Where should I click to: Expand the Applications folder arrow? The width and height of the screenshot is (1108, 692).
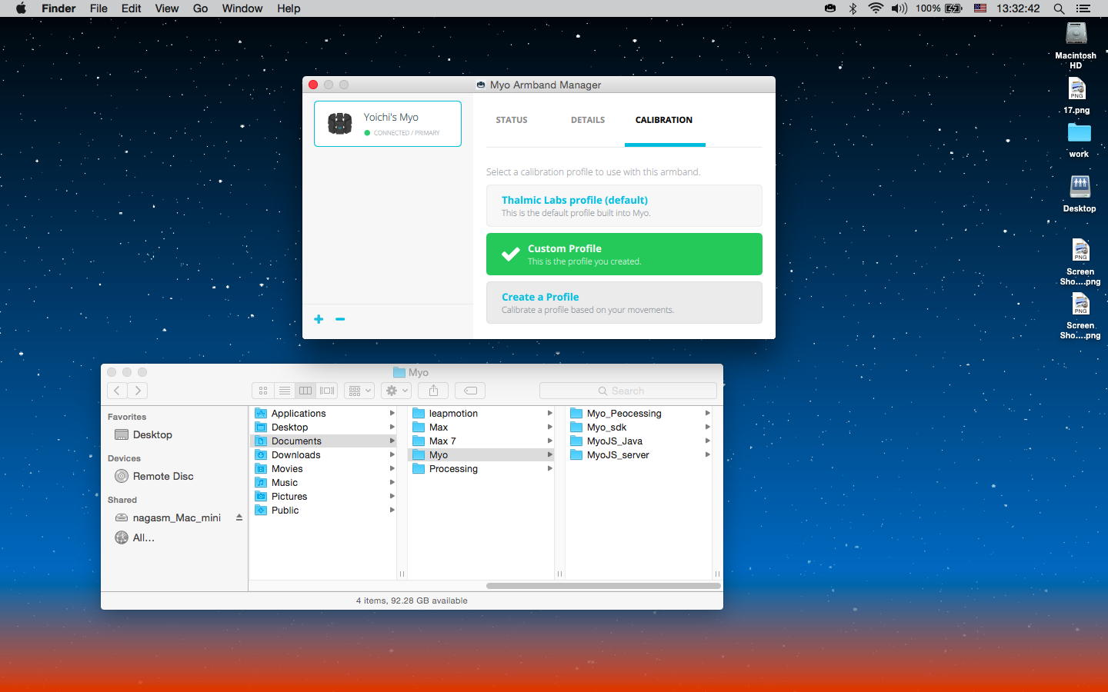[392, 414]
